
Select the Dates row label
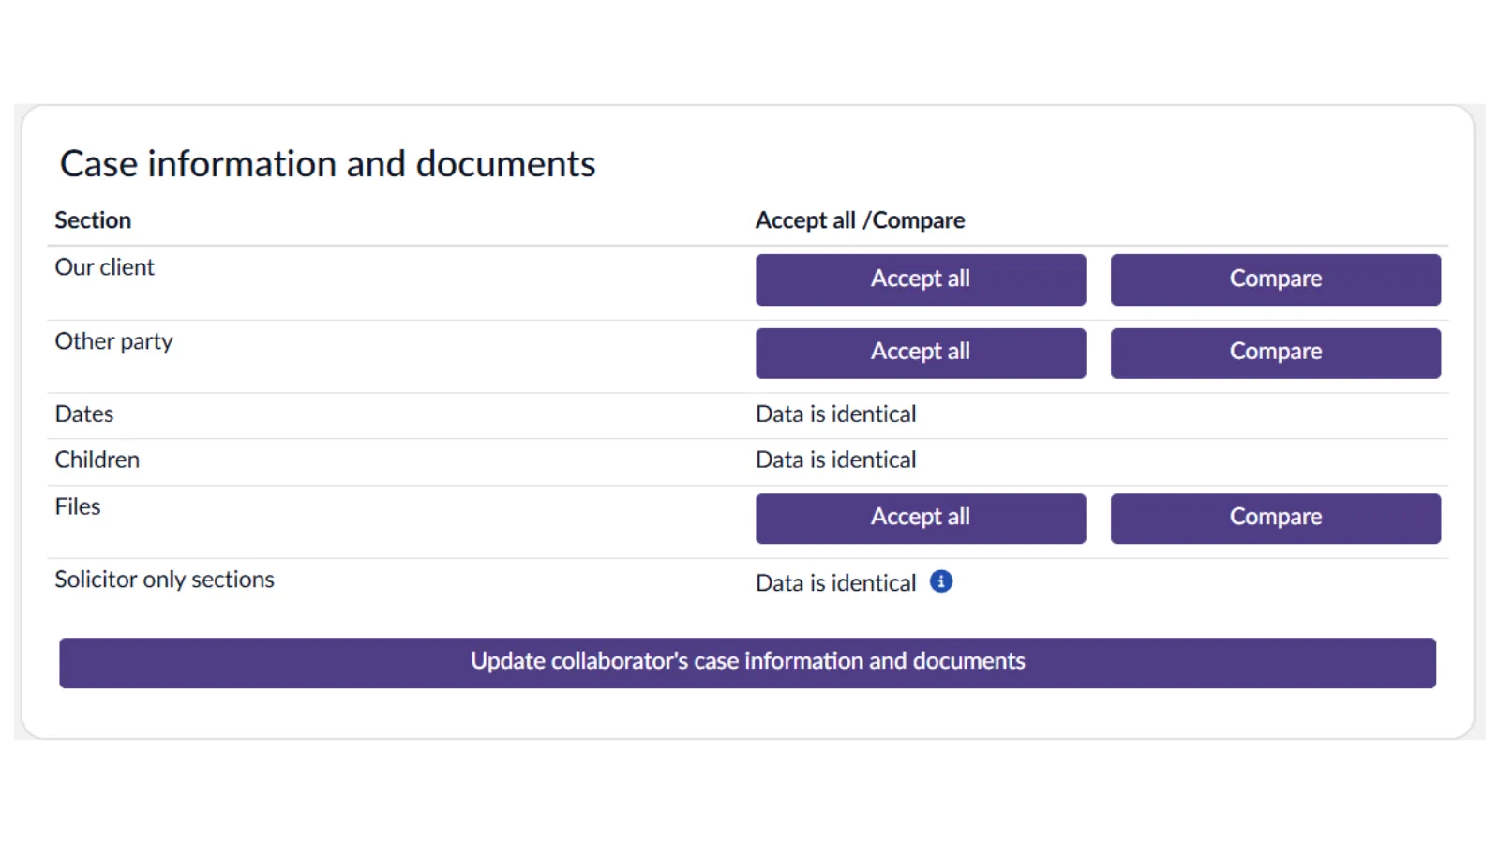pos(83,414)
